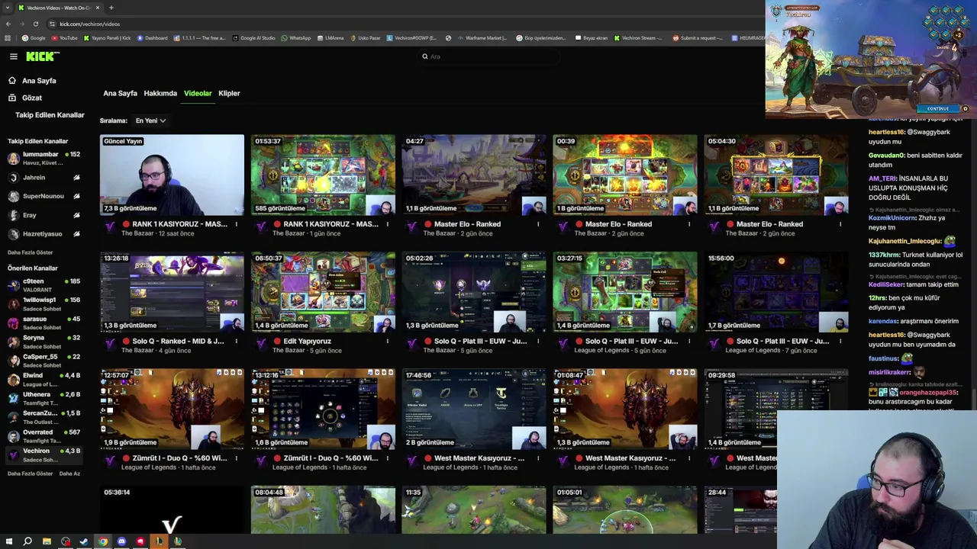Open options for 00:39 Master Elo video
The image size is (977, 549).
689,224
